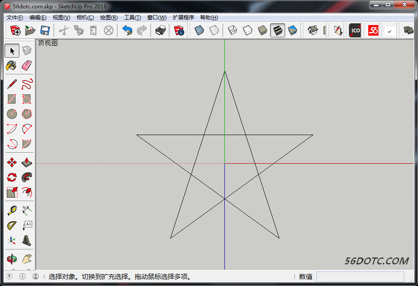Open Model Info from the toolbar

179,30
